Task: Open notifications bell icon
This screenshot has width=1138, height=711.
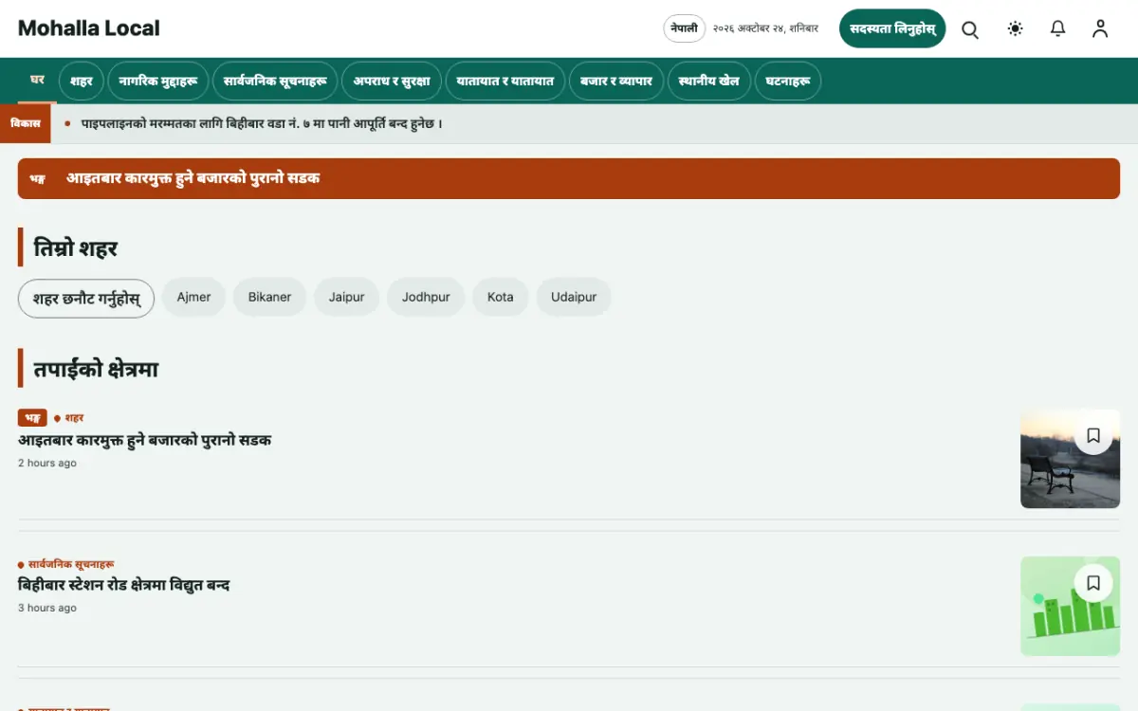Action: [1058, 29]
